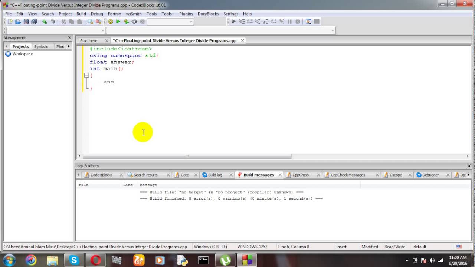
Task: Select the Workspace tree item
Action: (x=22, y=54)
